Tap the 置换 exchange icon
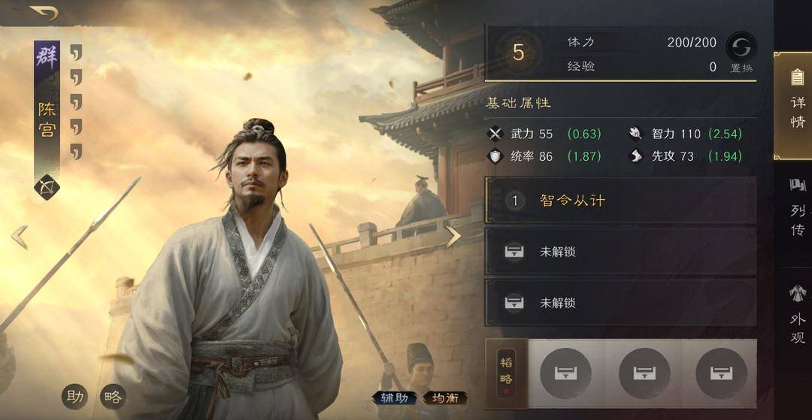 [741, 47]
